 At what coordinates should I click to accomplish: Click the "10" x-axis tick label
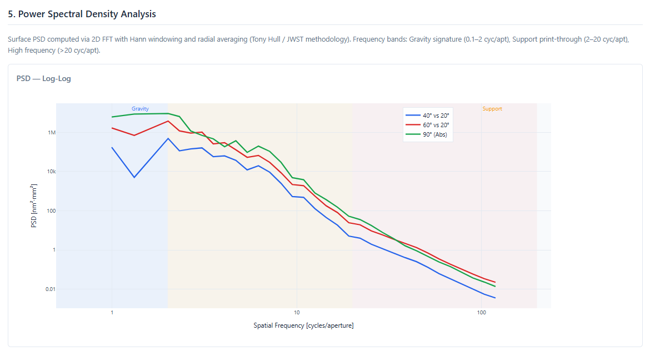pyautogui.click(x=297, y=313)
